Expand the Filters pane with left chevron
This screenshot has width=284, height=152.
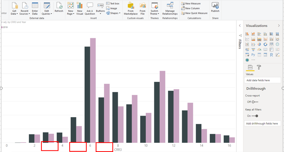pyautogui.click(x=240, y=26)
